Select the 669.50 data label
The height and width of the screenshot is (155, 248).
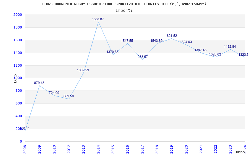69,96
